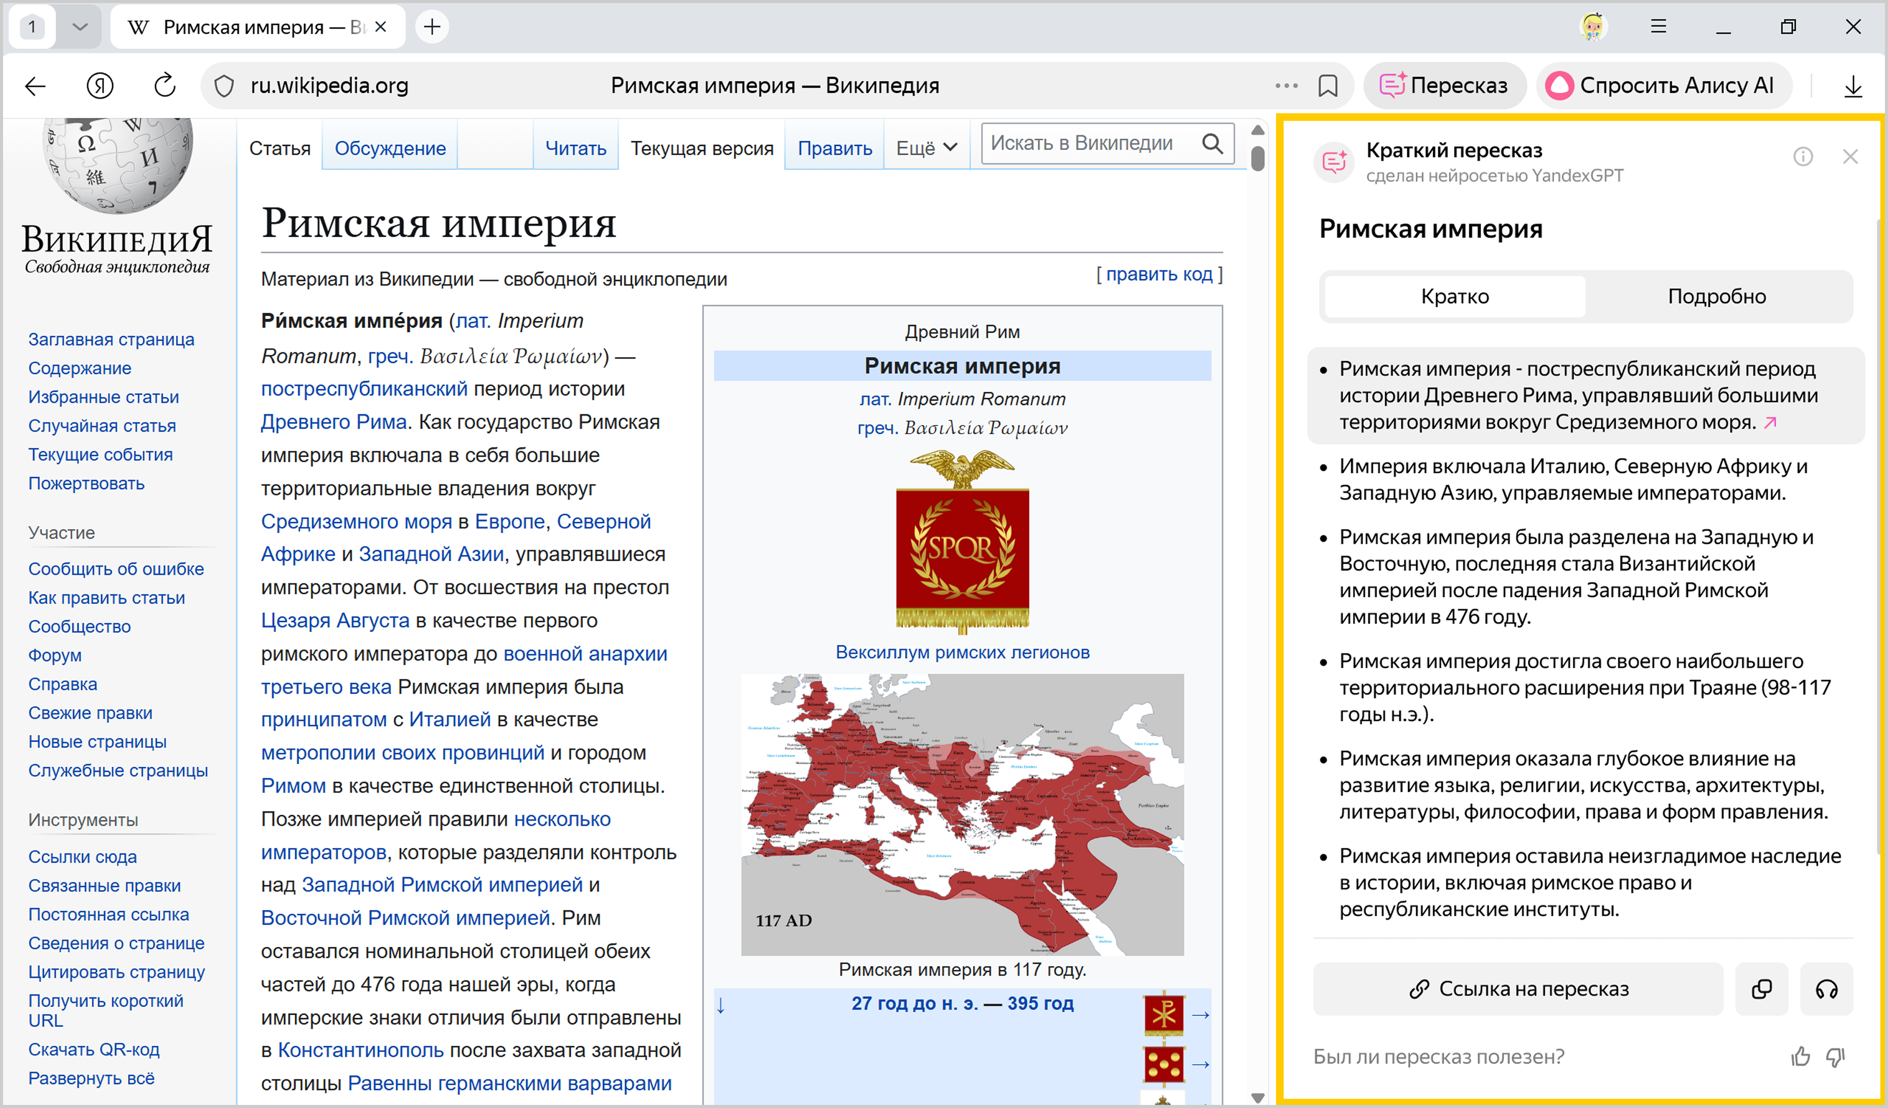Click the Ссылка на пересказ button
The image size is (1888, 1108).
coord(1518,989)
